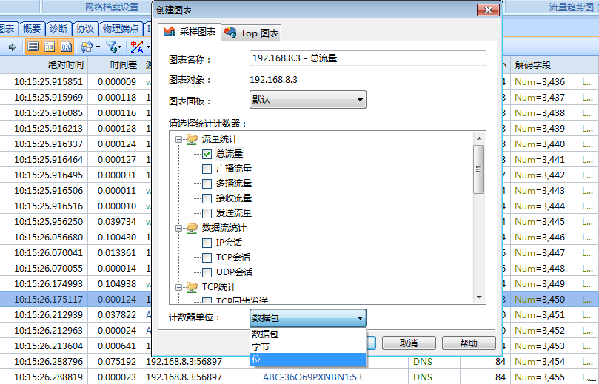599x384 pixels.
Task: Select packet row at 10:15:25.915851
Action: [x=76, y=81]
